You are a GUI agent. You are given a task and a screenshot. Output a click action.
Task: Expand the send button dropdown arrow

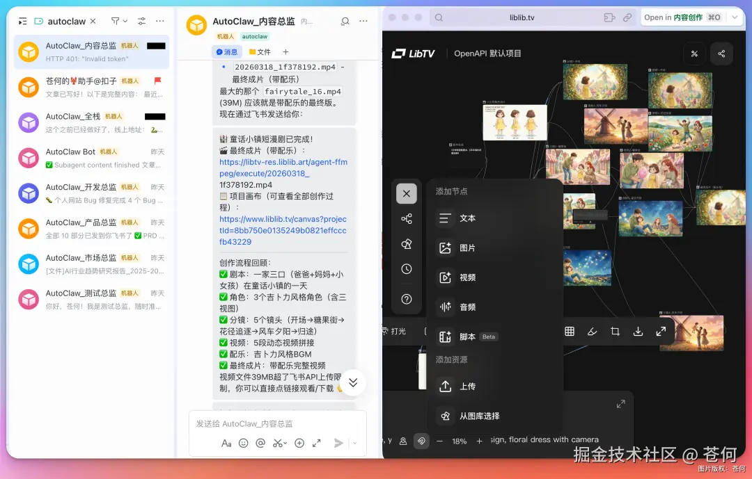[x=355, y=443]
